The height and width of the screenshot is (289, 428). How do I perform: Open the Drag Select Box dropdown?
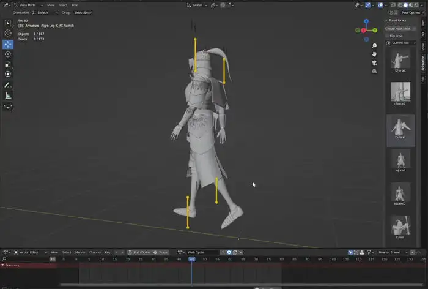(x=83, y=13)
